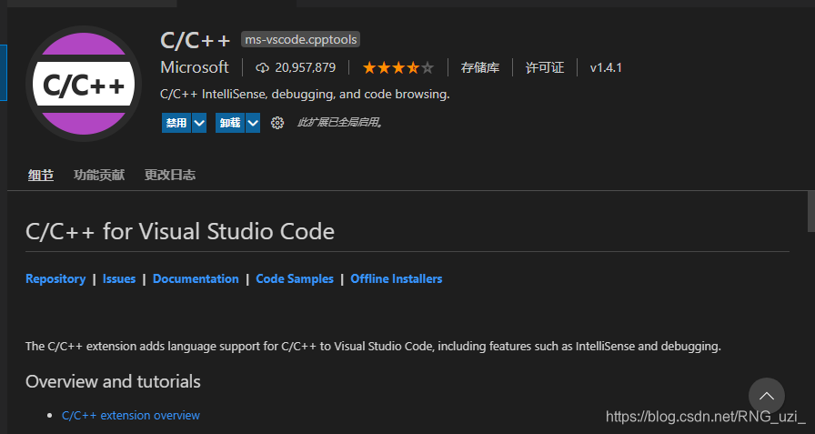Switch to the 更改日志 tab
This screenshot has width=815, height=434.
pyautogui.click(x=170, y=176)
